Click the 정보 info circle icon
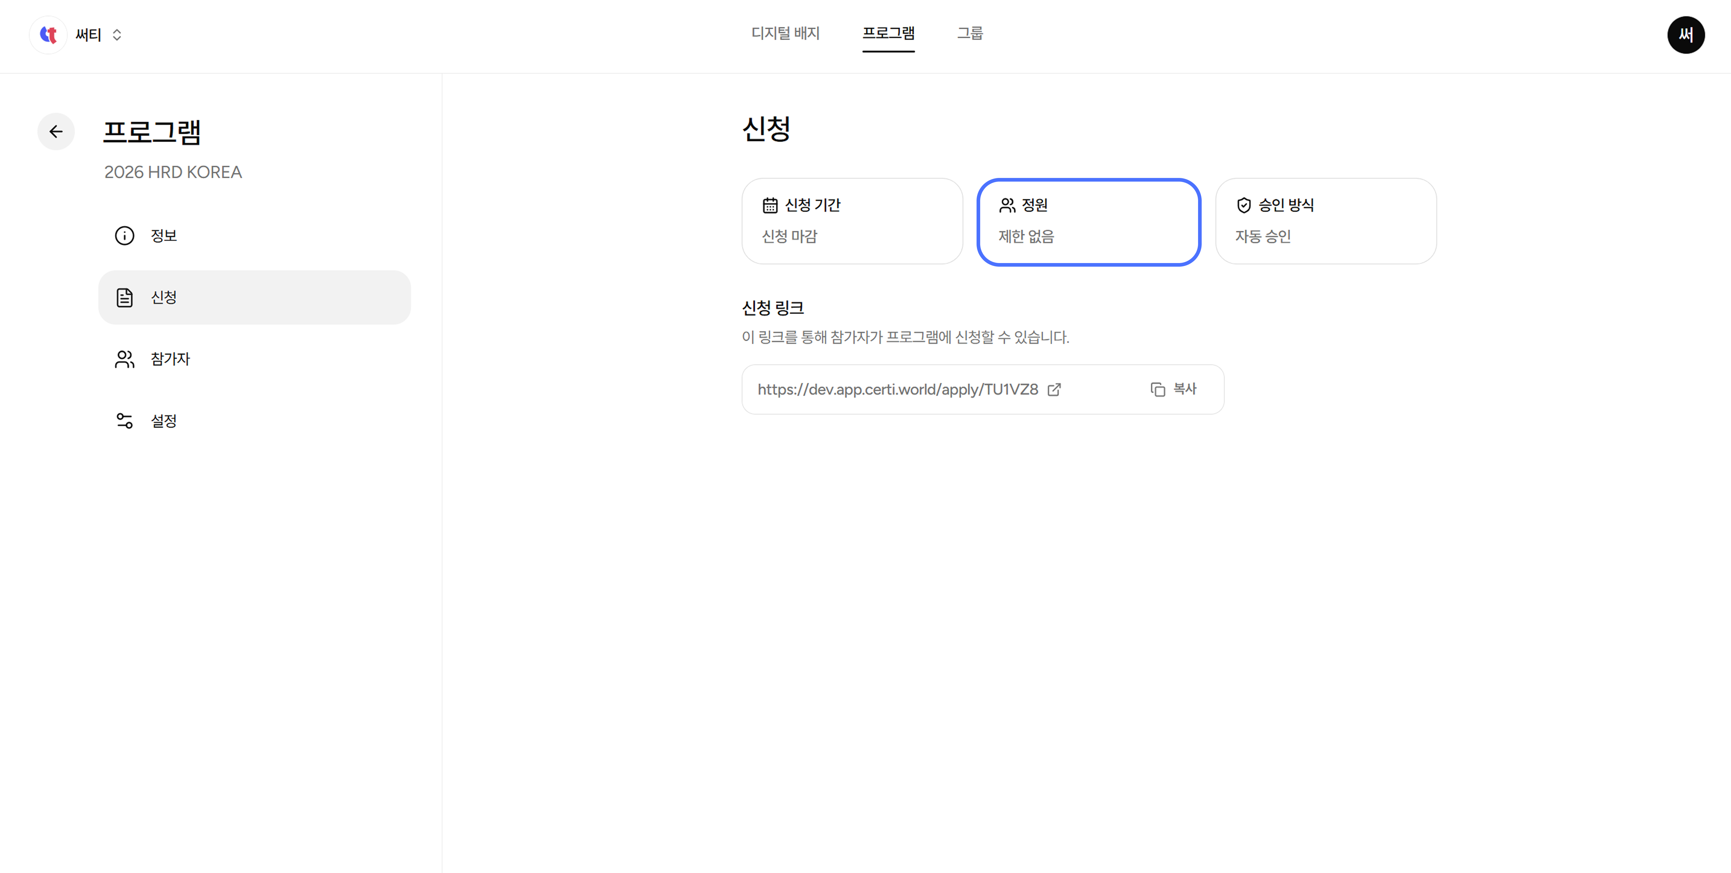This screenshot has height=873, width=1731. click(x=124, y=236)
